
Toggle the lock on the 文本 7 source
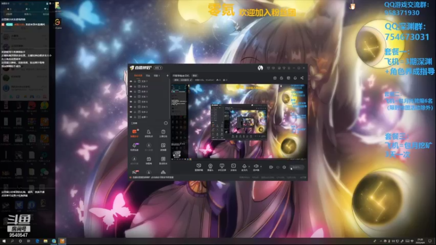135,81
